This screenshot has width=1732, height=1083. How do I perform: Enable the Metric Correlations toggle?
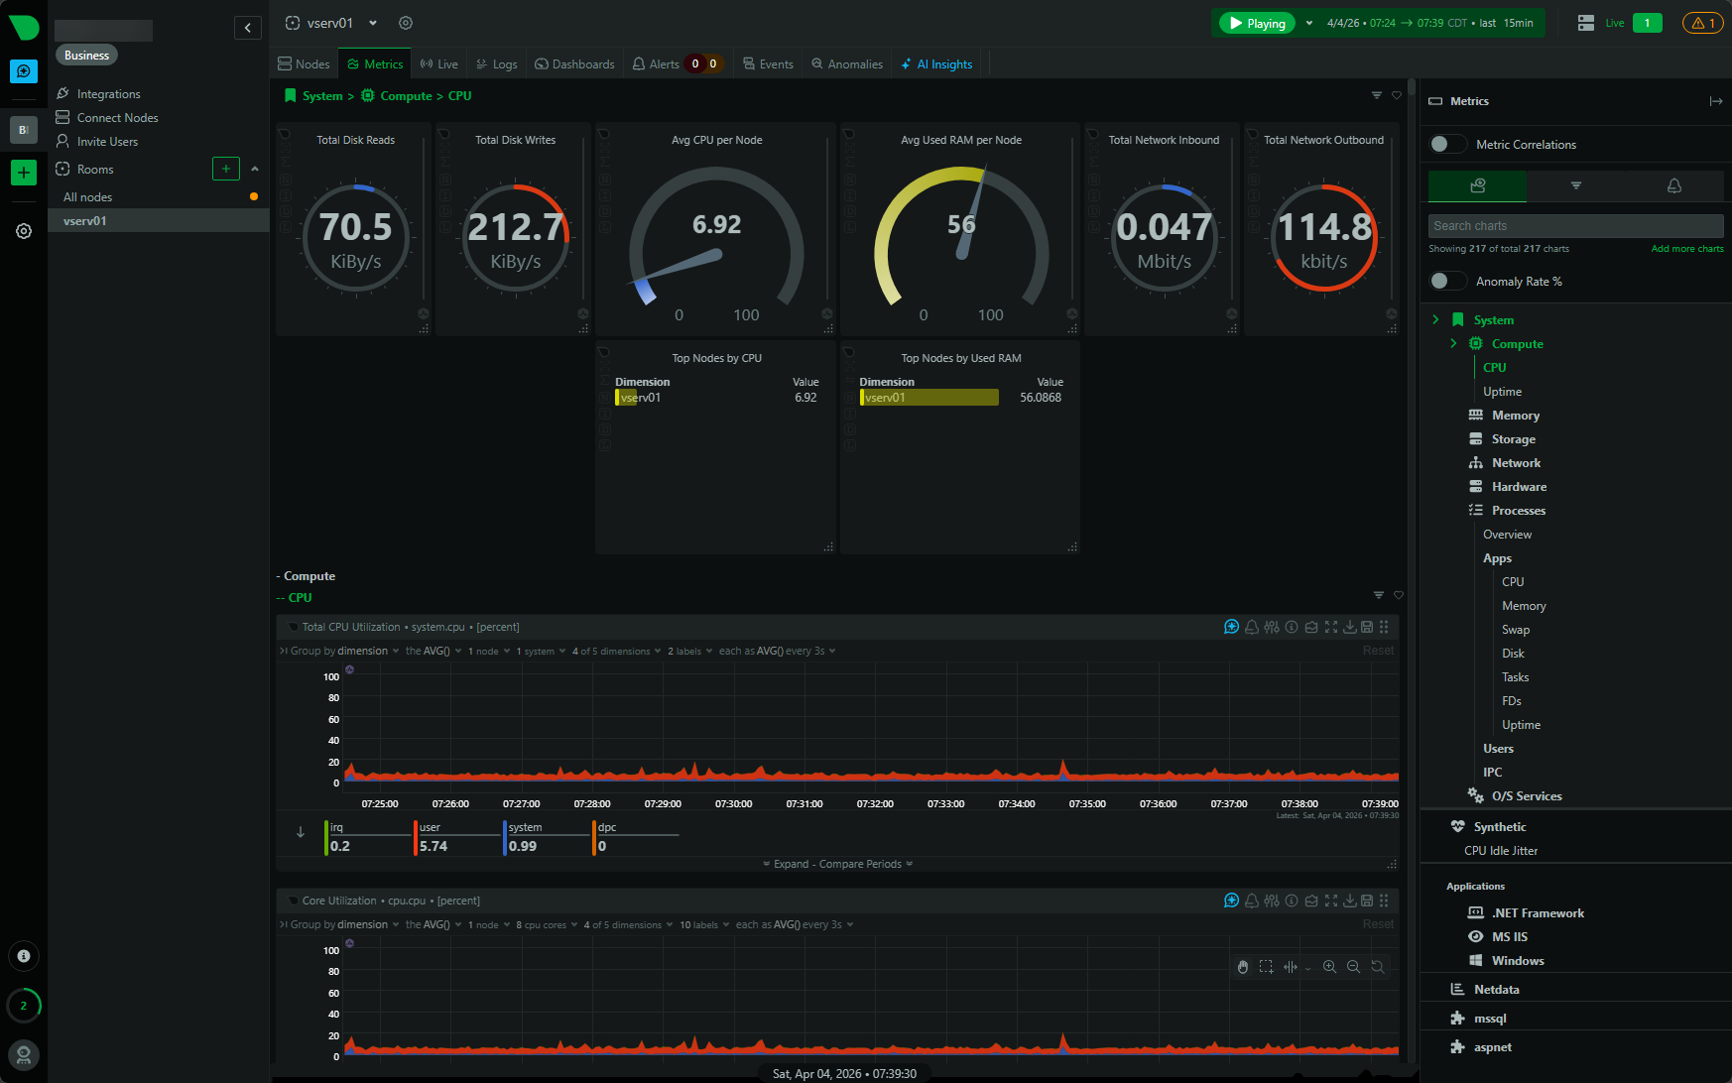(x=1447, y=145)
